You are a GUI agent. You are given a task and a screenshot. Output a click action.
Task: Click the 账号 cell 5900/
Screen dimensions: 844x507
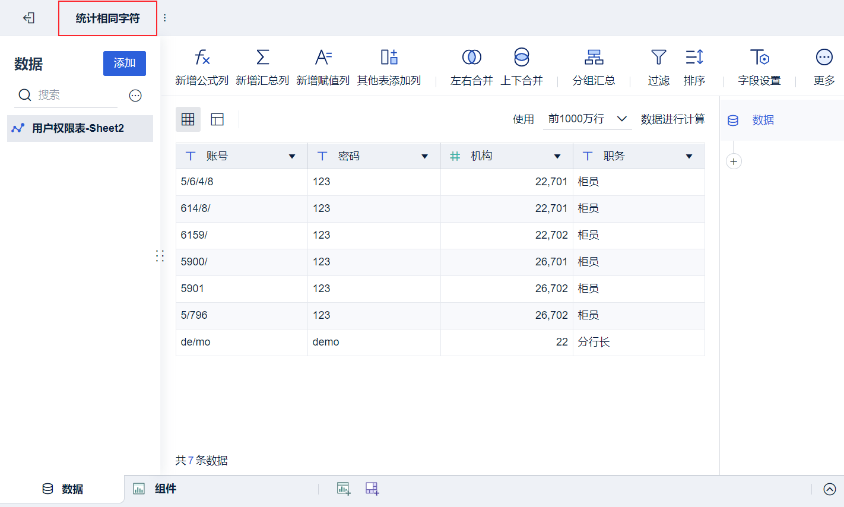[x=242, y=262]
